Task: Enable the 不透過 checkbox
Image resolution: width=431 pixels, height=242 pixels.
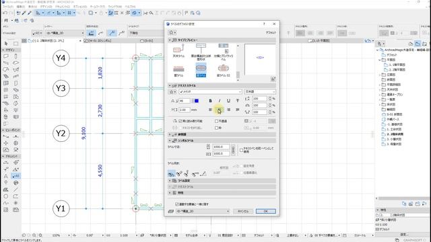Action: click(x=217, y=121)
